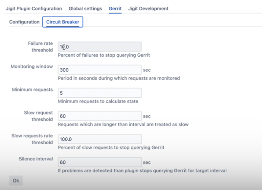Viewport: 262px width, 190px height.
Task: Click the Minimum requests label
Action: 32,90
